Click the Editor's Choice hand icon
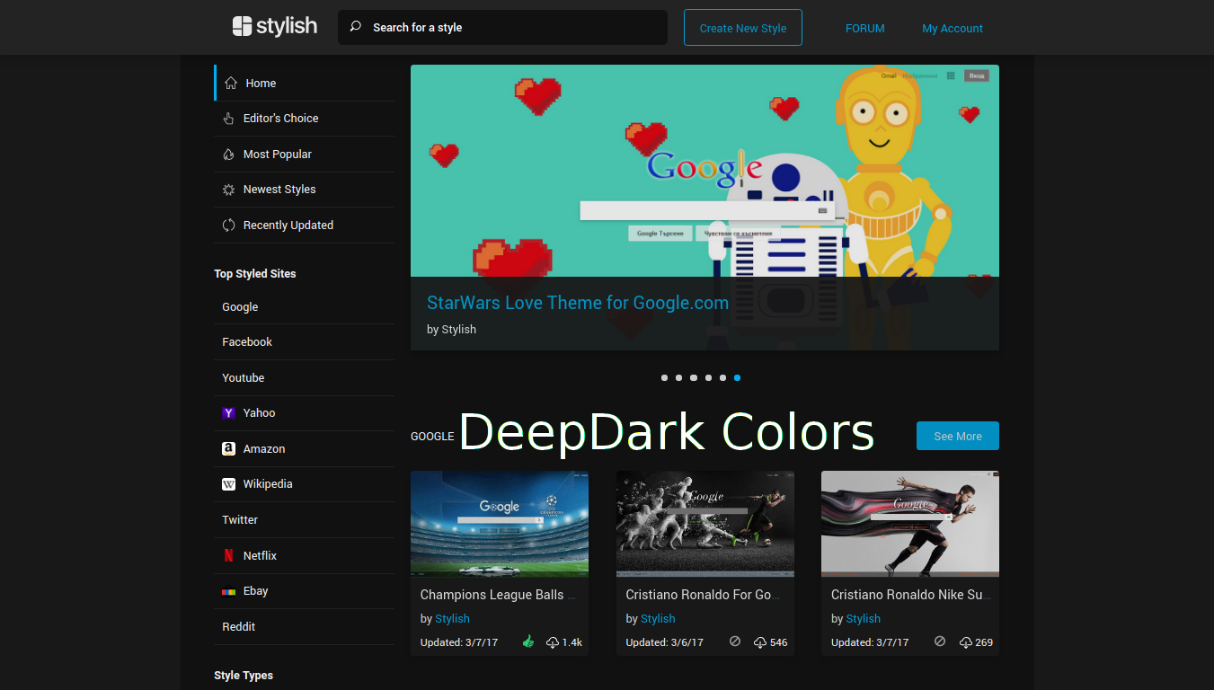This screenshot has height=690, width=1214. [228, 119]
